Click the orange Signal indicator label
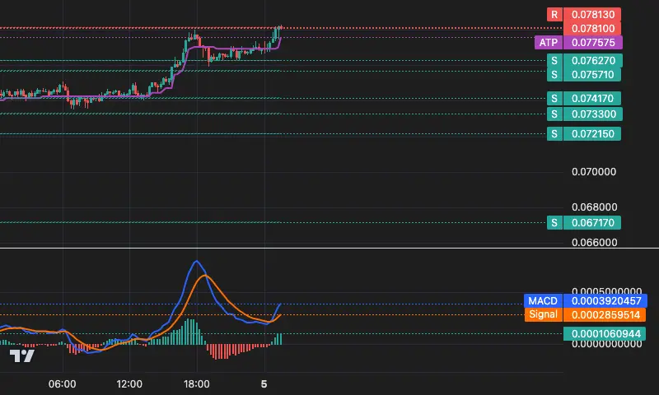This screenshot has width=659, height=395. tap(543, 315)
